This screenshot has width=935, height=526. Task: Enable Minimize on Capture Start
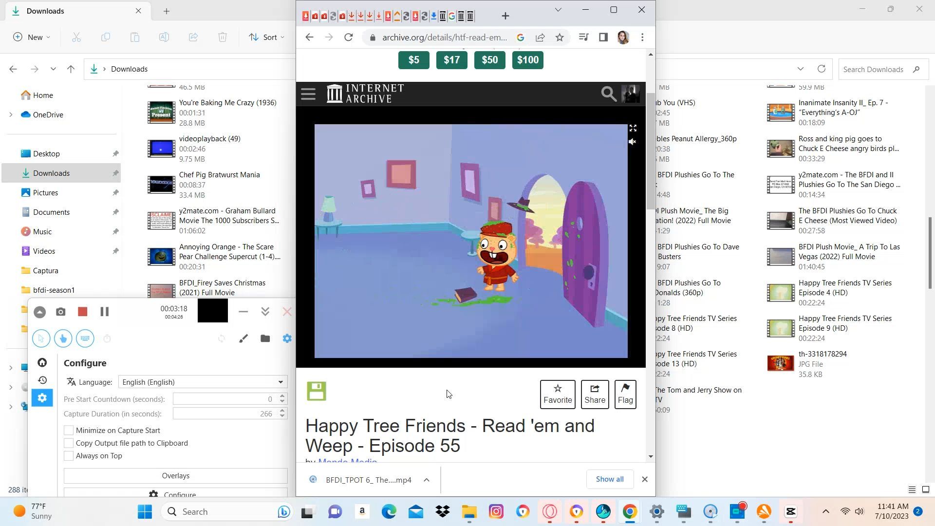point(69,431)
